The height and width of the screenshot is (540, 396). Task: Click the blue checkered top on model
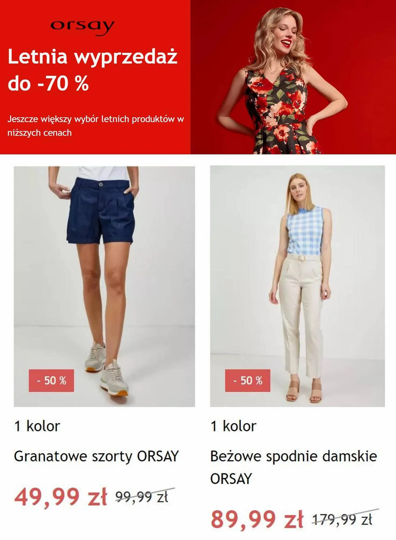pyautogui.click(x=305, y=231)
